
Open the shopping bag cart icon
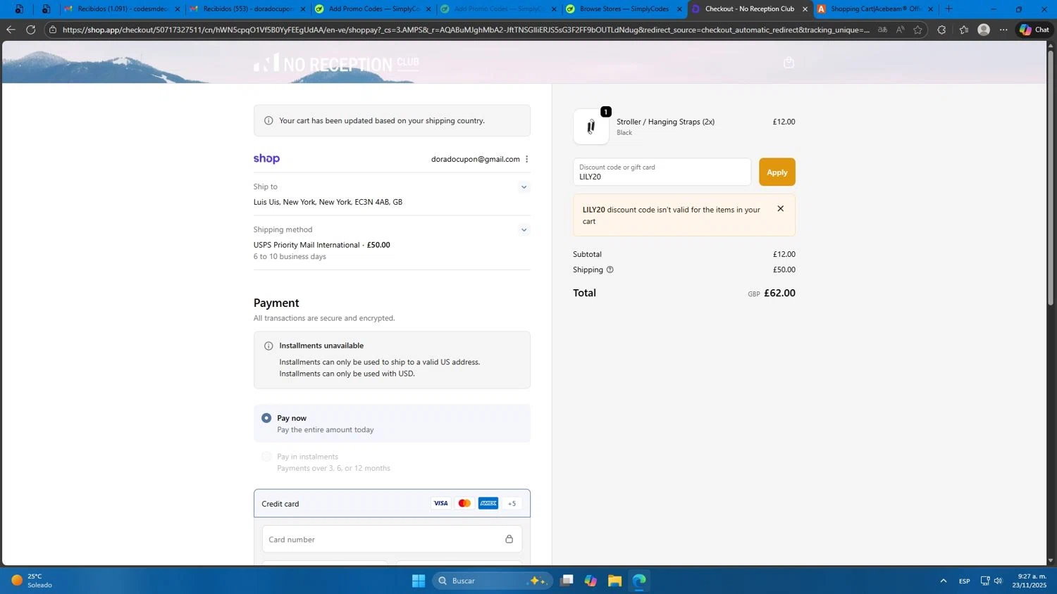pos(789,63)
